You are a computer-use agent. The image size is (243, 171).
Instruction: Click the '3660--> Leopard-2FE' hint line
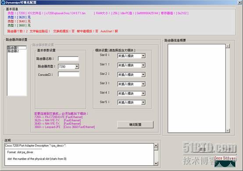64,127
